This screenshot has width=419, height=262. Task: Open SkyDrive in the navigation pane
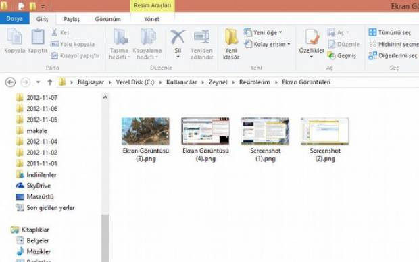(33, 186)
